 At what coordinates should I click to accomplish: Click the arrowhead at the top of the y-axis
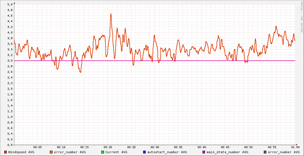14,3
